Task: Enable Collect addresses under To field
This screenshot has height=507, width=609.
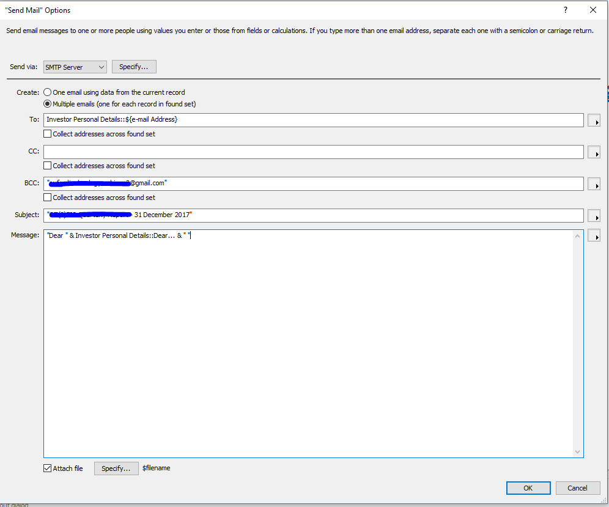Action: (x=47, y=134)
